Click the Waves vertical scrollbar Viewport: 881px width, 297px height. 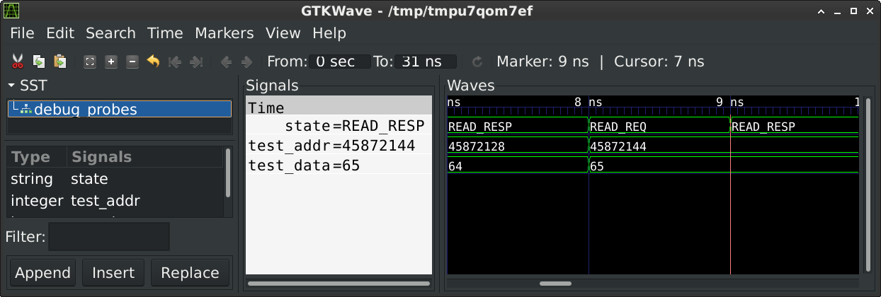pos(870,185)
